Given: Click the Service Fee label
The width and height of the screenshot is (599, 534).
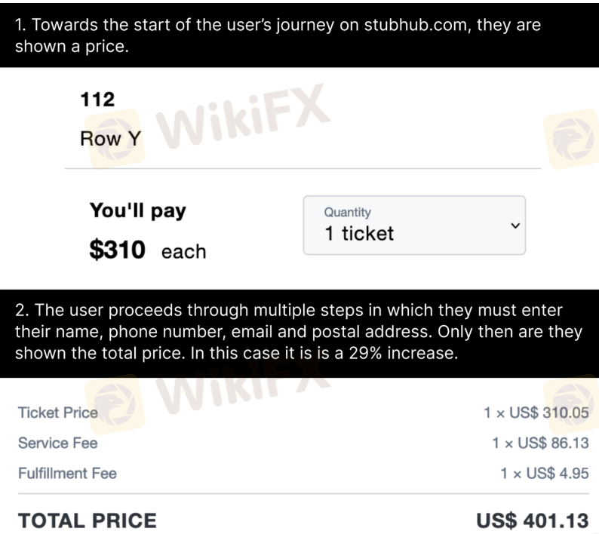Looking at the screenshot, I should click(x=58, y=443).
